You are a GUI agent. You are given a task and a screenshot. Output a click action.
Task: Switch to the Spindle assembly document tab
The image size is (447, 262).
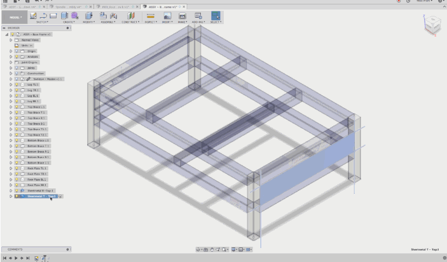click(x=69, y=6)
